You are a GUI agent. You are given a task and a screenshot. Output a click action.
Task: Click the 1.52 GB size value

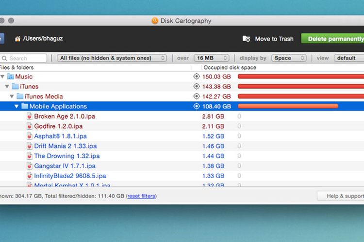click(x=213, y=136)
